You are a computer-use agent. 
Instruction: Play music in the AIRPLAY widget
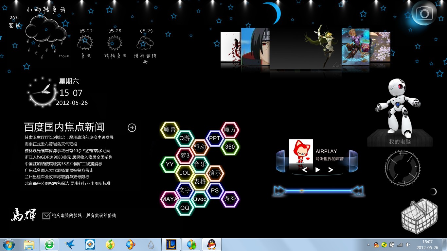coord(317,170)
